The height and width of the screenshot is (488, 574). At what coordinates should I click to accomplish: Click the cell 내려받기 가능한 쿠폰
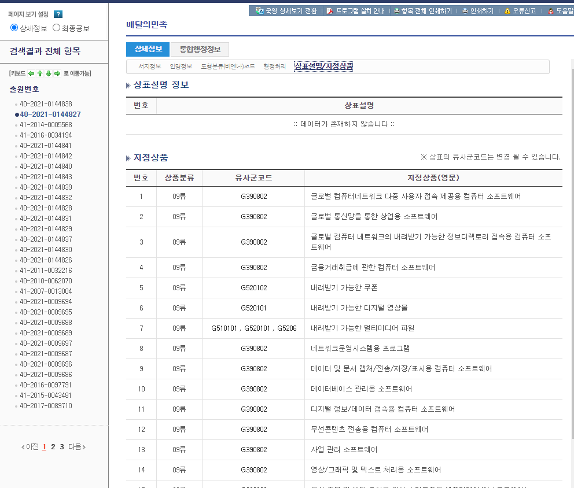(344, 288)
